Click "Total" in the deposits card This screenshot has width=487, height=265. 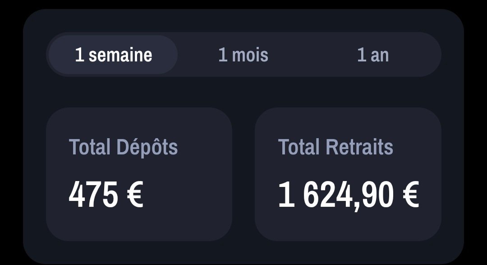(x=89, y=147)
